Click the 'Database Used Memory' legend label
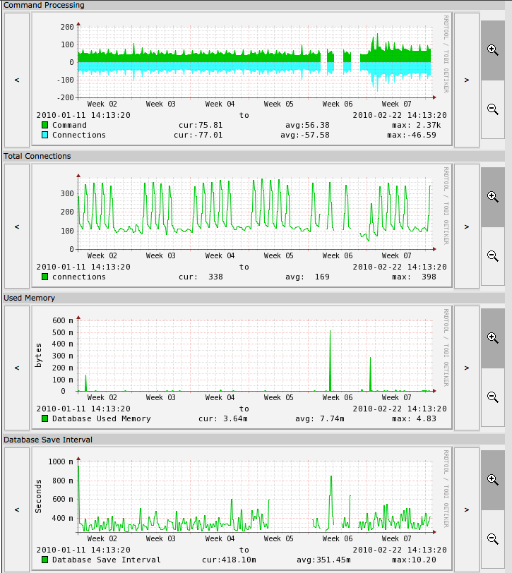 (101, 418)
